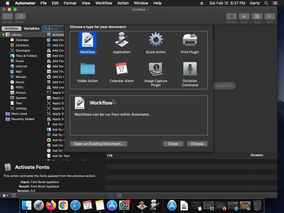This screenshot has width=284, height=213.
Task: Open Firefox from the Dock
Action: [51, 206]
